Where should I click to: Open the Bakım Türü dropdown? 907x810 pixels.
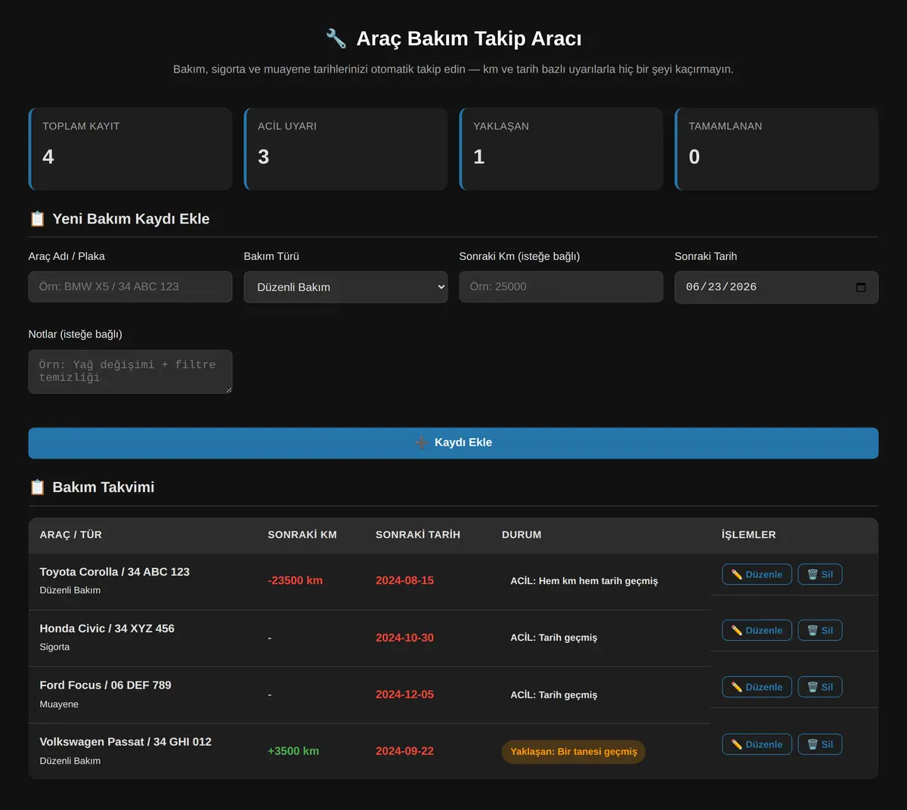tap(345, 287)
